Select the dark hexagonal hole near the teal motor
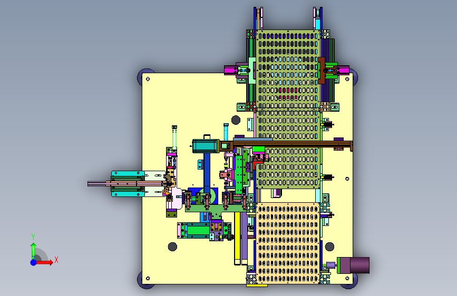Image resolution: width=457 pixels, height=296 pixels. click(x=236, y=120)
